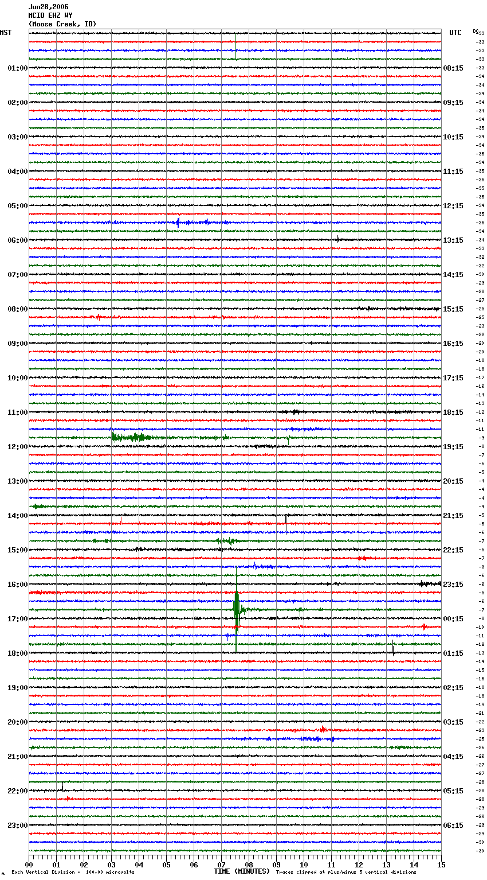Click the UTC timezone header

(455, 33)
